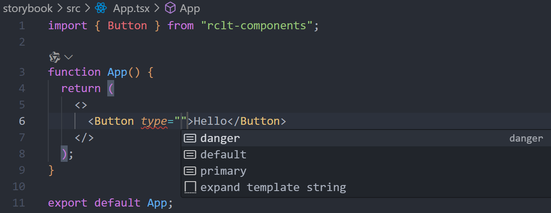Choose 'default' from the autocomplete list
This screenshot has height=213, width=551.
[x=366, y=154]
